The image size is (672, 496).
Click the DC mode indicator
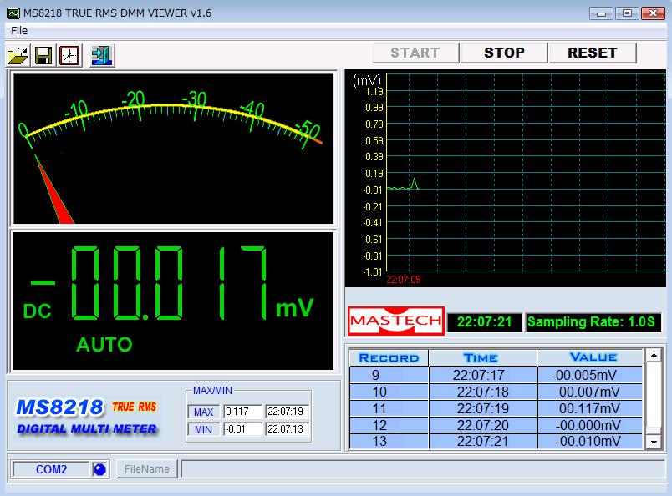pos(38,311)
